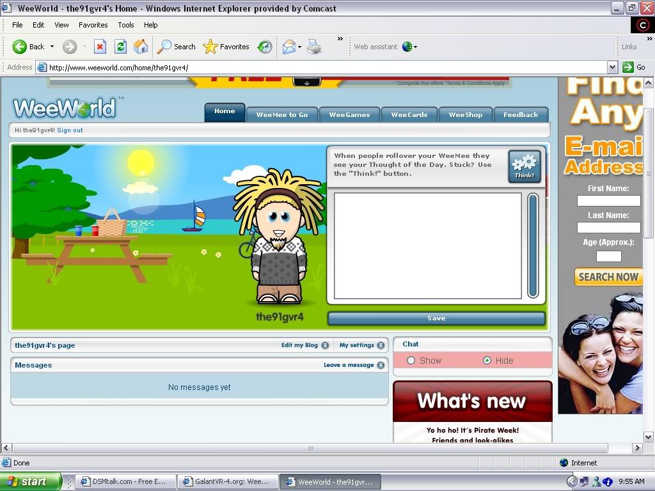Open the Tools menu
The height and width of the screenshot is (491, 655).
tap(126, 25)
